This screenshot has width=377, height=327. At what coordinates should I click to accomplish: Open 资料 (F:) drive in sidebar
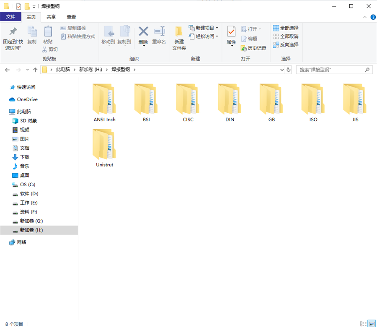25,212
